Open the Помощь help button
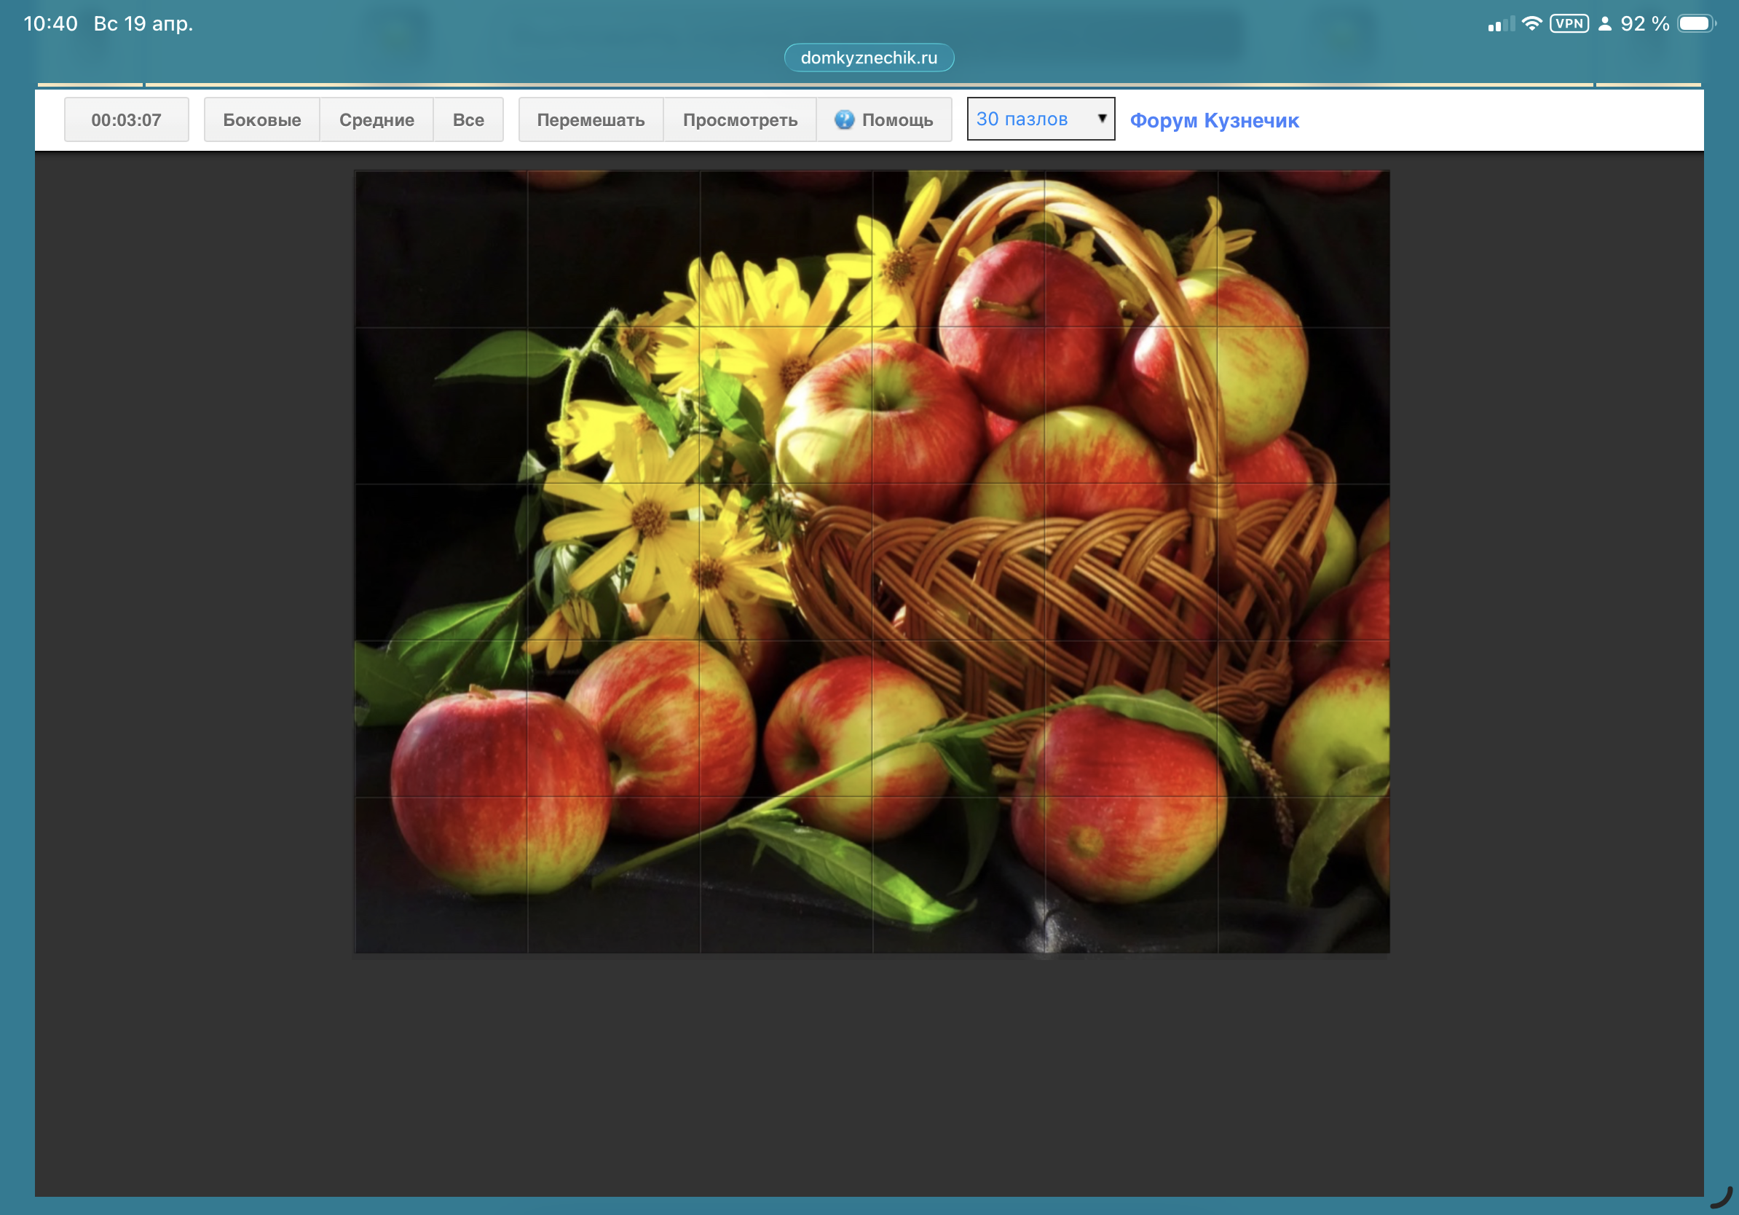The height and width of the screenshot is (1215, 1739). (x=884, y=119)
